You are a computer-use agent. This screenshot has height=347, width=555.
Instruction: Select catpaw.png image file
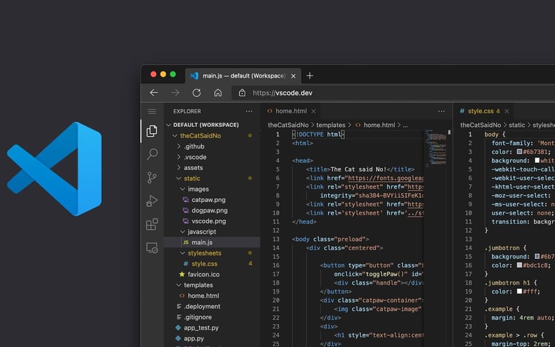pyautogui.click(x=209, y=200)
